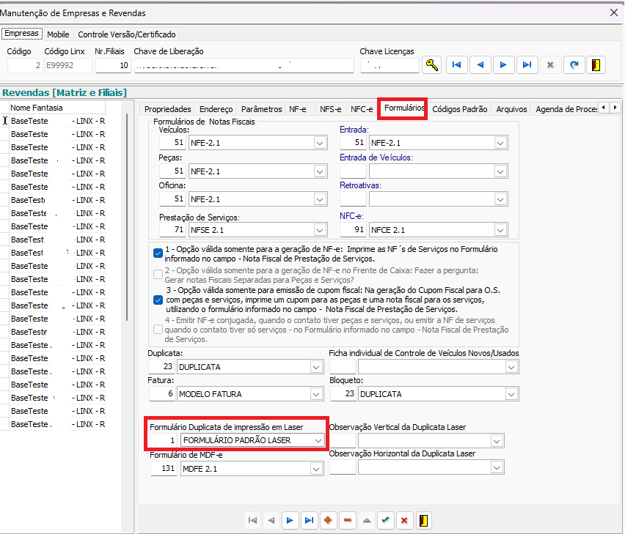Select the Mobile tab at the top
Image resolution: width=625 pixels, height=534 pixels.
click(58, 34)
